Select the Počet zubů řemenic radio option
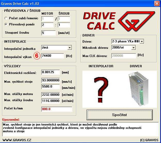 [x=6, y=18]
